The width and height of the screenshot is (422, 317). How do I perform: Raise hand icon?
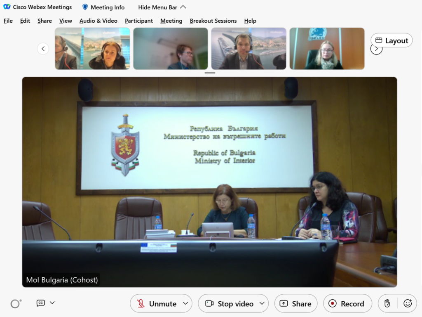[x=387, y=304]
